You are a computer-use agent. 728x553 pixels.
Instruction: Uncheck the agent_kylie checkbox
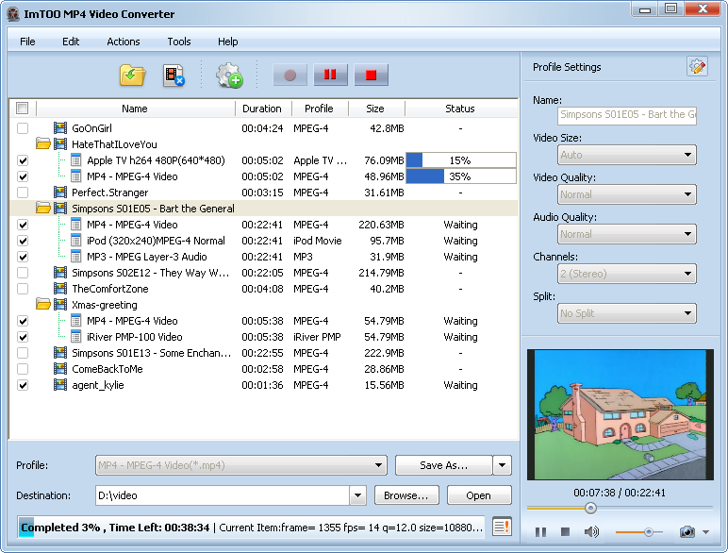coord(23,385)
